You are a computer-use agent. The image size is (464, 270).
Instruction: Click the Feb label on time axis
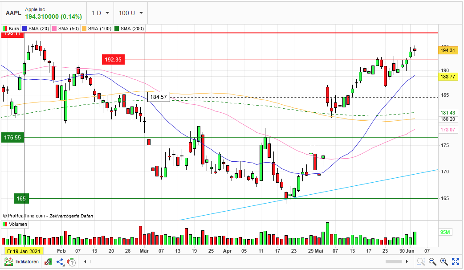tap(61, 251)
